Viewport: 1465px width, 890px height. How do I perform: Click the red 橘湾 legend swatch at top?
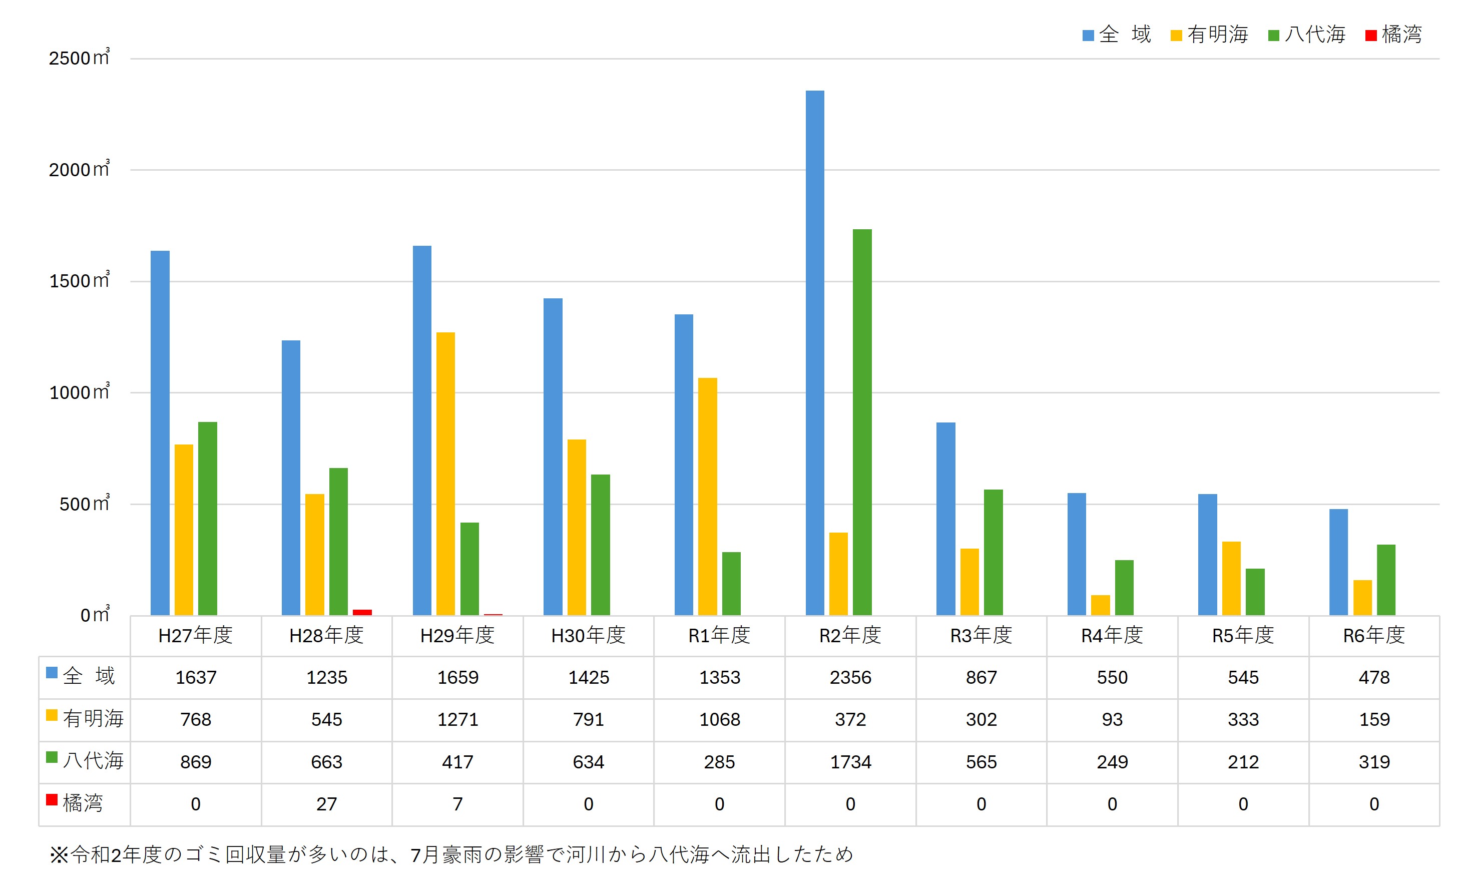click(1371, 36)
